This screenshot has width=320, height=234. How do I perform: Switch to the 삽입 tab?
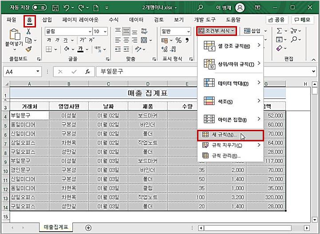click(47, 20)
